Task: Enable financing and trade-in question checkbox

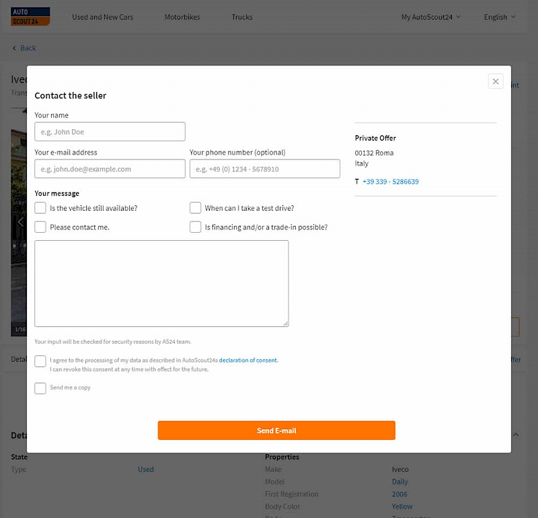Action: click(x=195, y=227)
